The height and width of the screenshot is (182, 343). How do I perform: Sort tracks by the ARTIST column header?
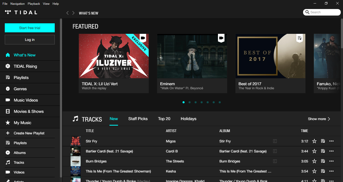pyautogui.click(x=171, y=131)
